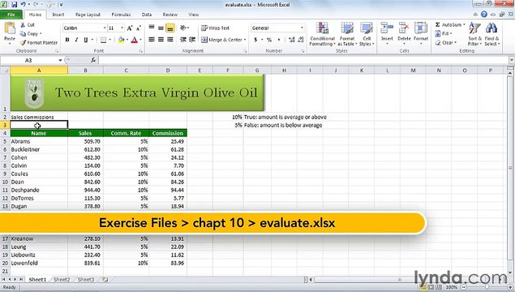Screen dimensions: 515x292
Task: Click the Undo arrow icon
Action: pyautogui.click(x=24, y=5)
